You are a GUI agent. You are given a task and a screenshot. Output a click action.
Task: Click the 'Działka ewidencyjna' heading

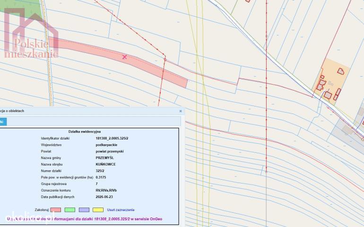pyautogui.click(x=85, y=131)
